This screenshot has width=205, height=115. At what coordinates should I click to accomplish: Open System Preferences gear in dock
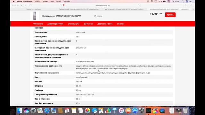pyautogui.click(x=142, y=111)
